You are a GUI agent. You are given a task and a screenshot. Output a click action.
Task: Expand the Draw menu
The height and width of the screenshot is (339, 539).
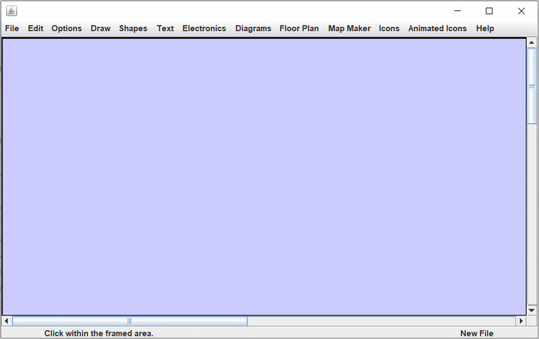click(100, 28)
